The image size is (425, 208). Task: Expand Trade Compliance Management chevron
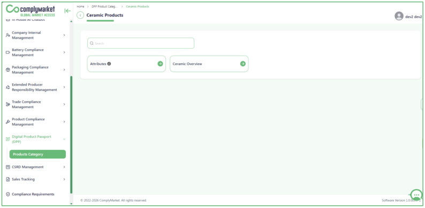[x=64, y=104]
